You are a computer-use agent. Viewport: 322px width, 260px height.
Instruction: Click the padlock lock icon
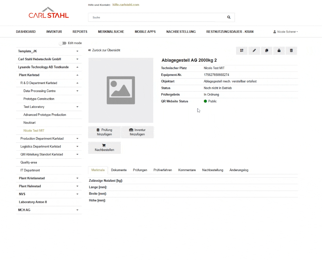coord(279,51)
